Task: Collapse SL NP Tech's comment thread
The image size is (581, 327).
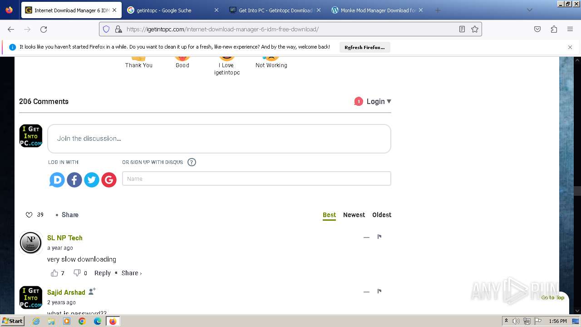Action: click(366, 237)
